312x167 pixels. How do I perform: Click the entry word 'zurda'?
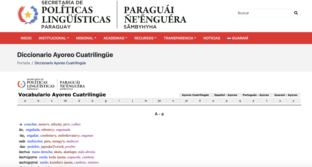click(x=43, y=157)
